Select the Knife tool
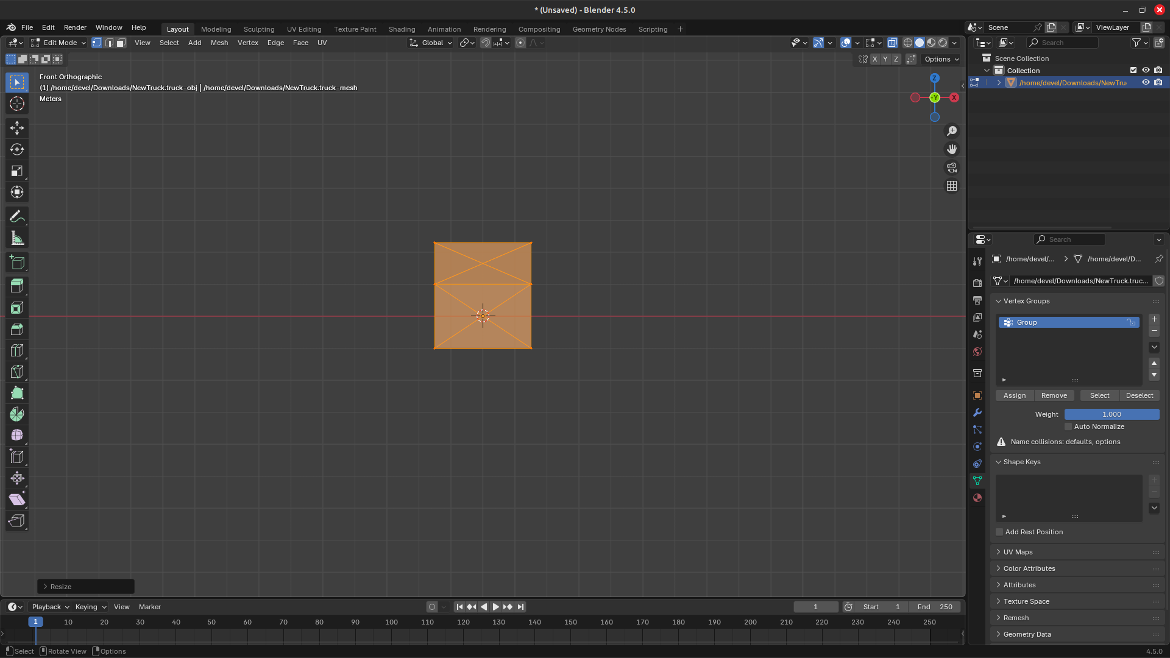The image size is (1170, 658). pyautogui.click(x=17, y=372)
